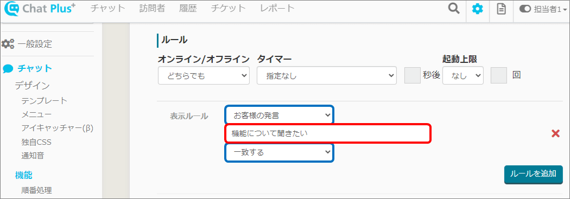Screen dimensions: 570x199
Task: Click the ルールを追加 button
Action: point(533,174)
